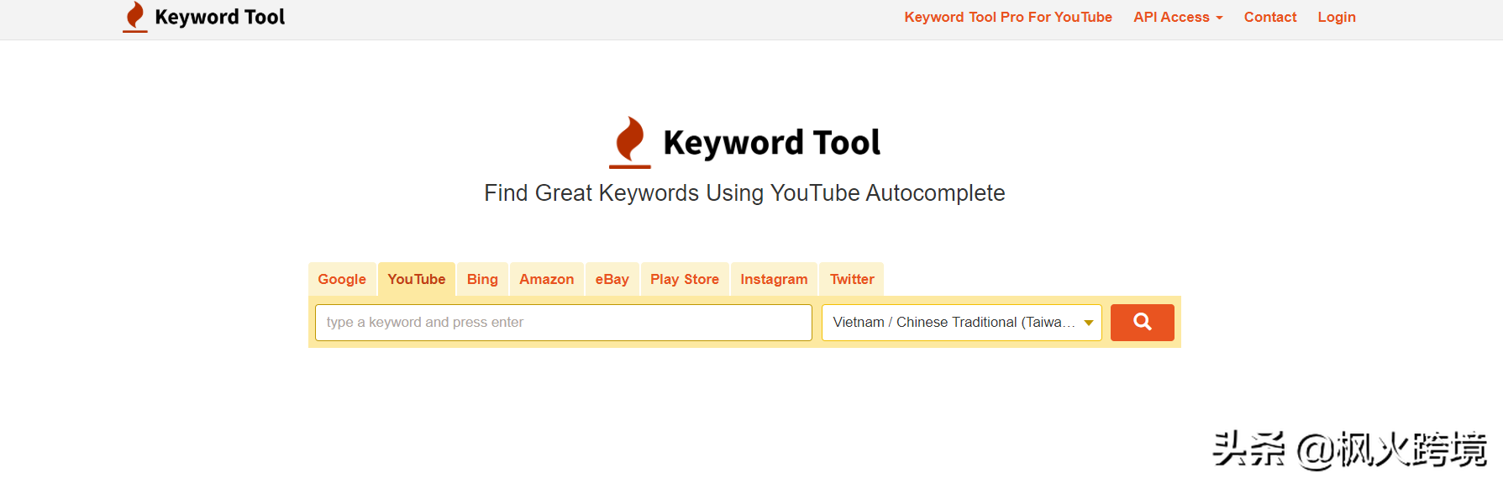Screen dimensions: 1503x484
Task: Choose the eBay tab
Action: click(612, 279)
